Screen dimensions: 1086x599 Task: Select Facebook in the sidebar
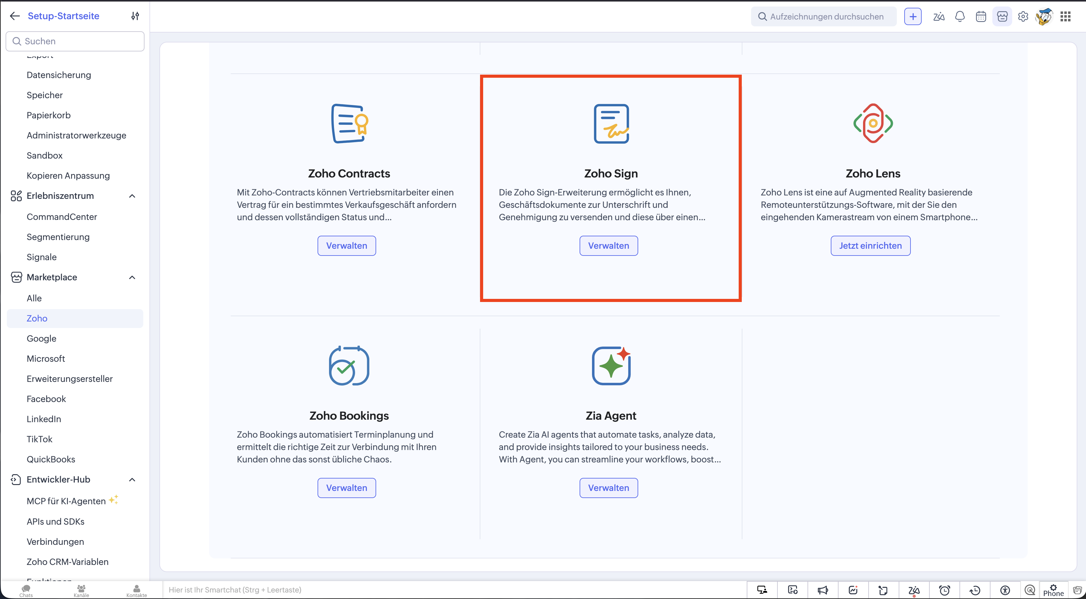(x=47, y=399)
